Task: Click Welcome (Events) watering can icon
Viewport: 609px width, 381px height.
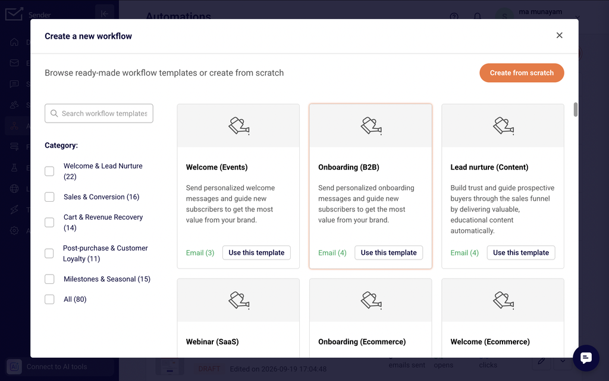Action: [x=238, y=126]
